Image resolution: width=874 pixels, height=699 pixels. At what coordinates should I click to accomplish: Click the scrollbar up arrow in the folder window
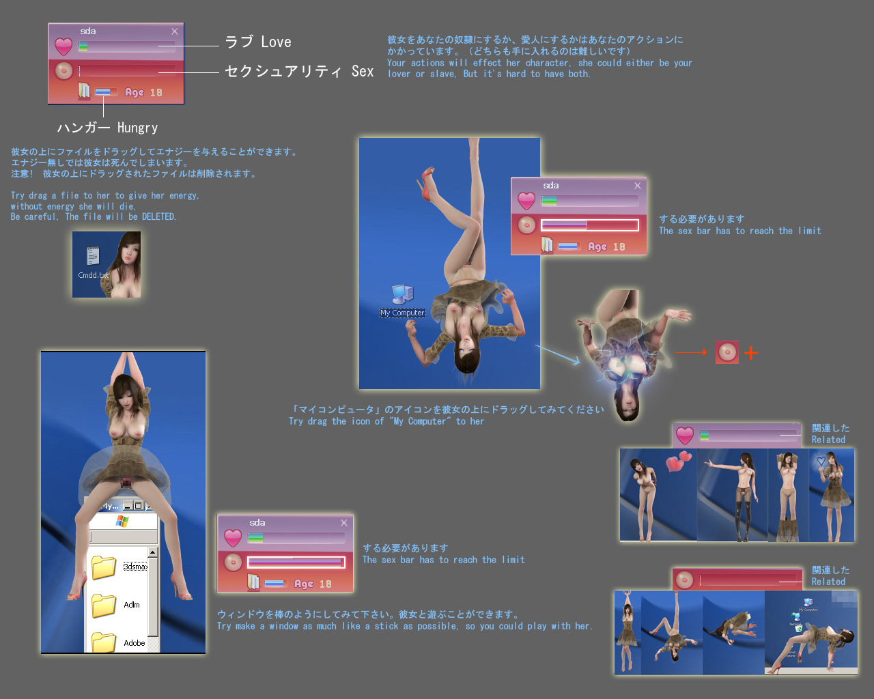(153, 552)
